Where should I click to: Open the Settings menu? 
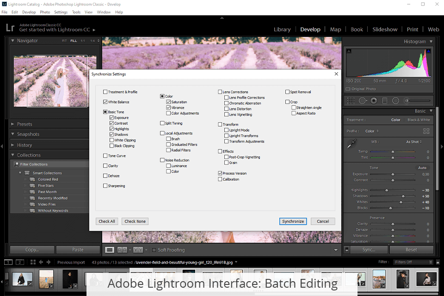61,12
